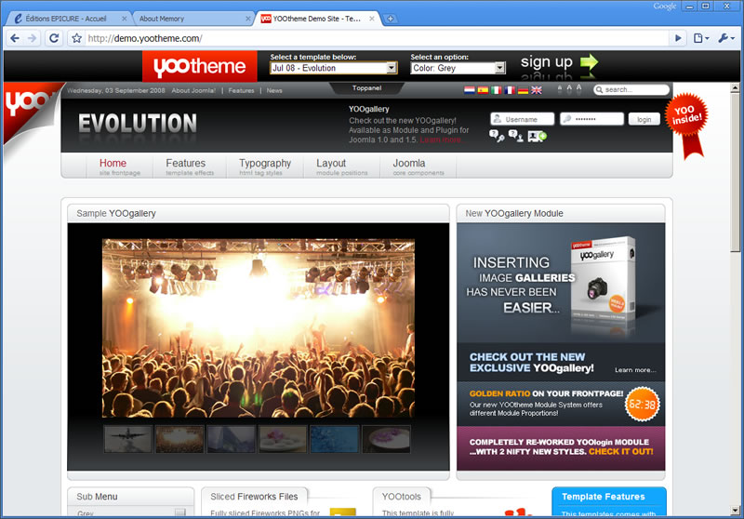Select the Spanish flag language icon
Screen dimensions: 744x519
483,90
